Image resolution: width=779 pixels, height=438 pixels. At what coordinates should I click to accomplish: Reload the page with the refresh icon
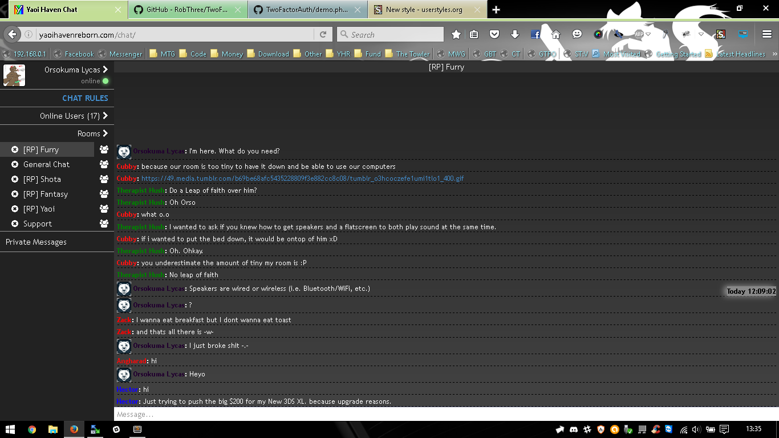(323, 34)
